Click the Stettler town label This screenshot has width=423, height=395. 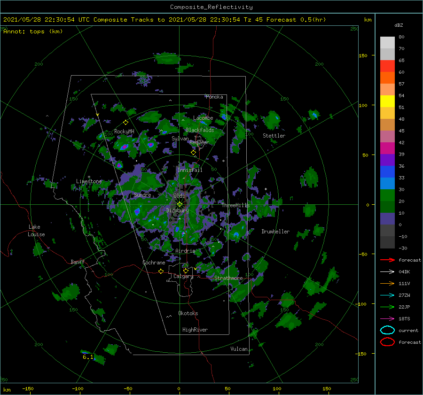pyautogui.click(x=274, y=136)
